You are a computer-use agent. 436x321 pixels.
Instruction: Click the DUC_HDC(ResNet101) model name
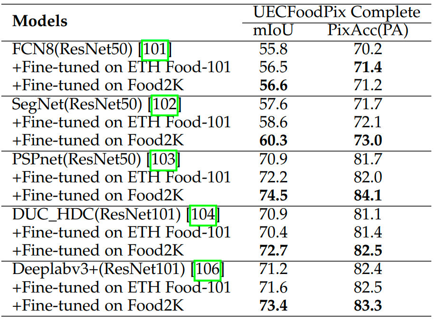pyautogui.click(x=97, y=216)
